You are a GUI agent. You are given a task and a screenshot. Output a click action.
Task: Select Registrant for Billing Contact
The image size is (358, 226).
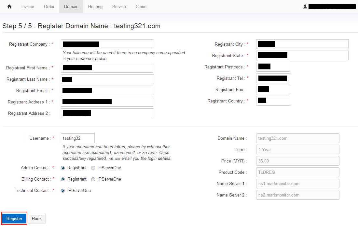click(63, 179)
